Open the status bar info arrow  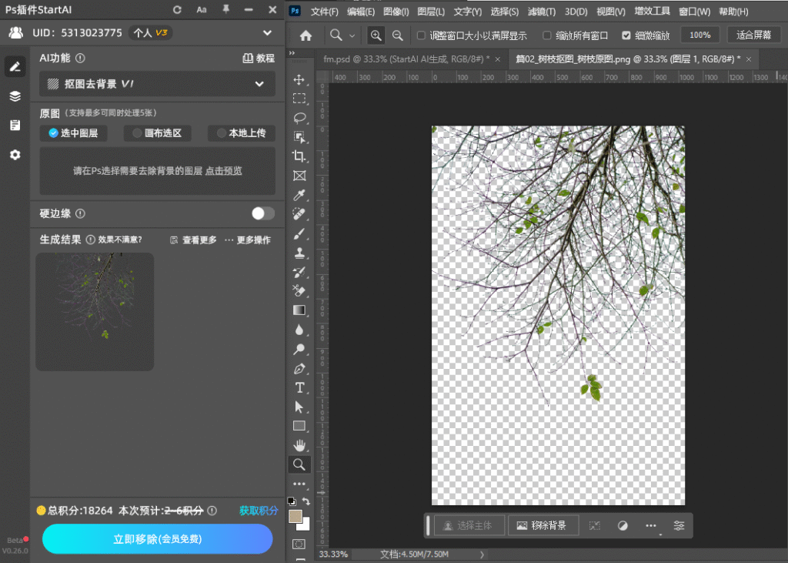click(482, 555)
